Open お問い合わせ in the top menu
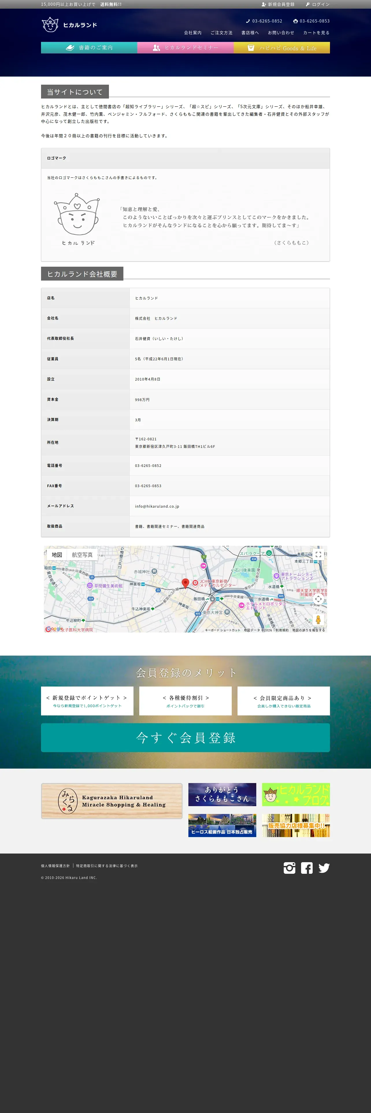 click(281, 33)
